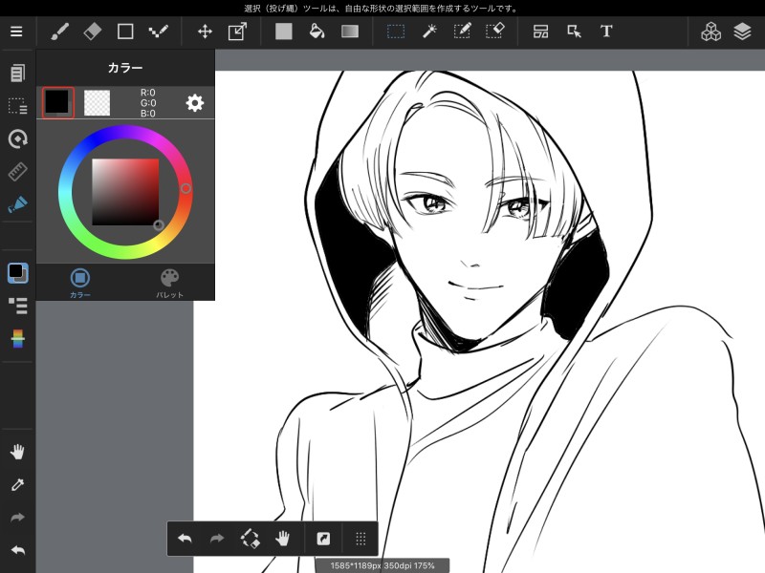Select the Move tool
The image size is (765, 573).
click(x=205, y=32)
